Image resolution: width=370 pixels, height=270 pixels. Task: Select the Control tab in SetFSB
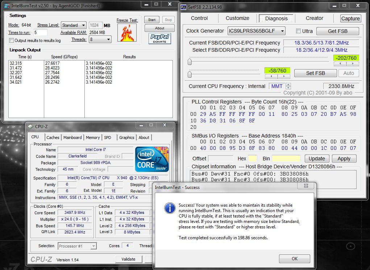(199, 18)
